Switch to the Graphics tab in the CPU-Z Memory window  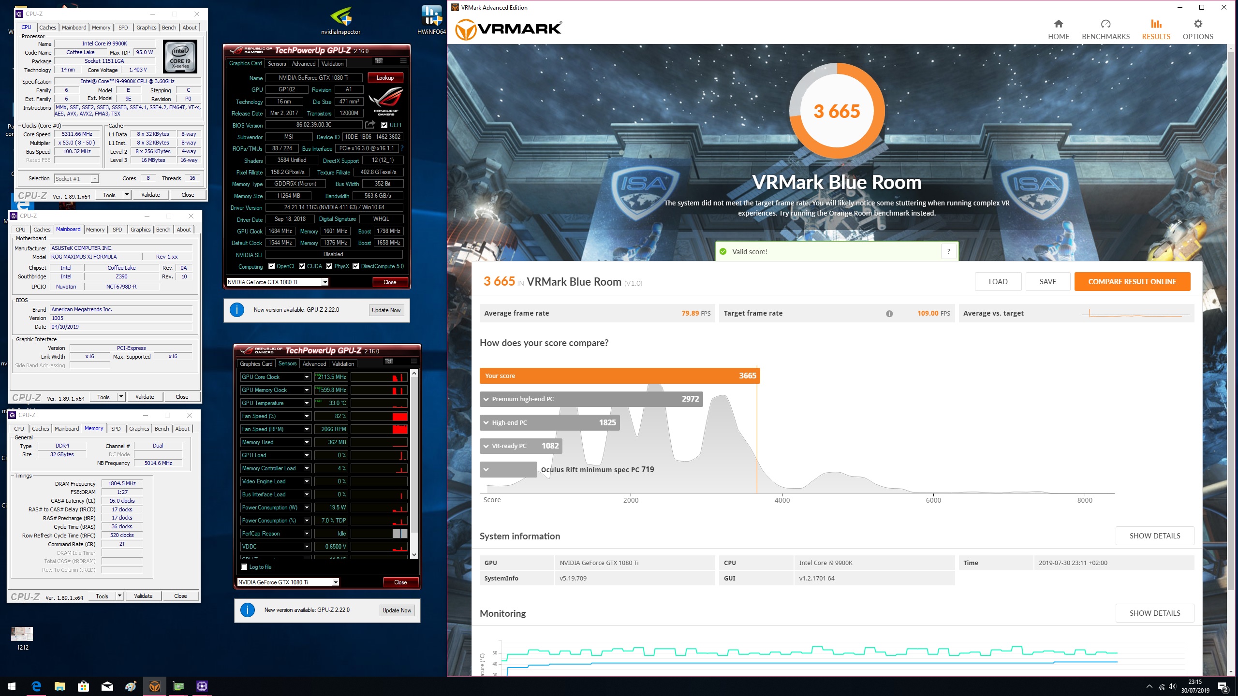139,429
